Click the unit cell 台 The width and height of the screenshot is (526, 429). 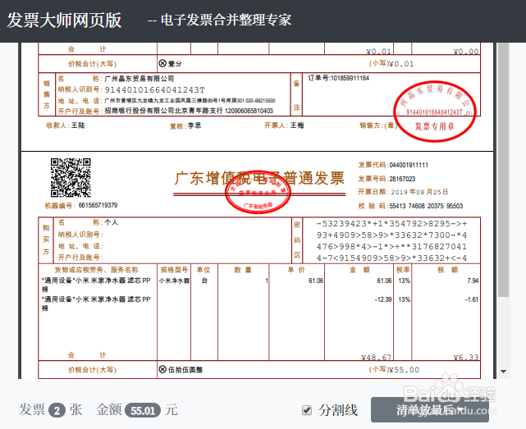[x=204, y=281]
